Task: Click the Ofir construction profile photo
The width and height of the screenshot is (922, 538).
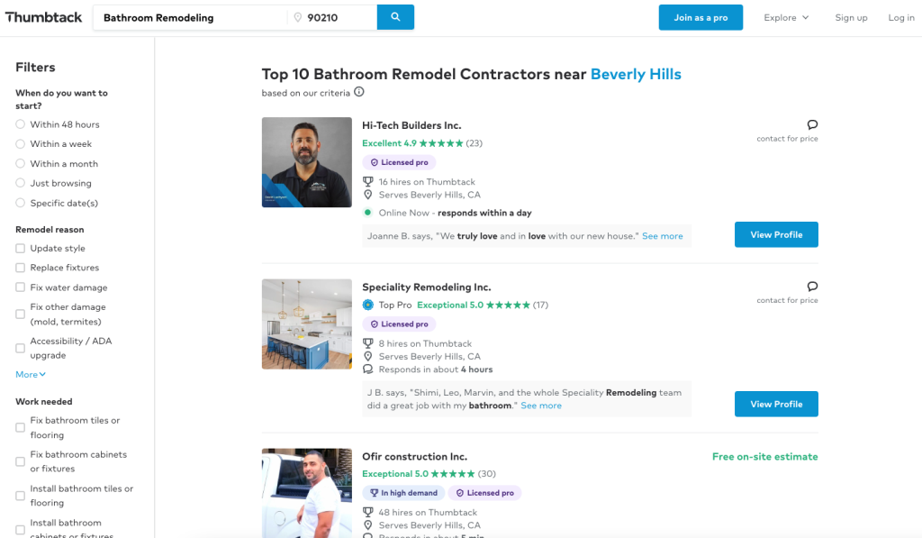Action: coord(307,493)
